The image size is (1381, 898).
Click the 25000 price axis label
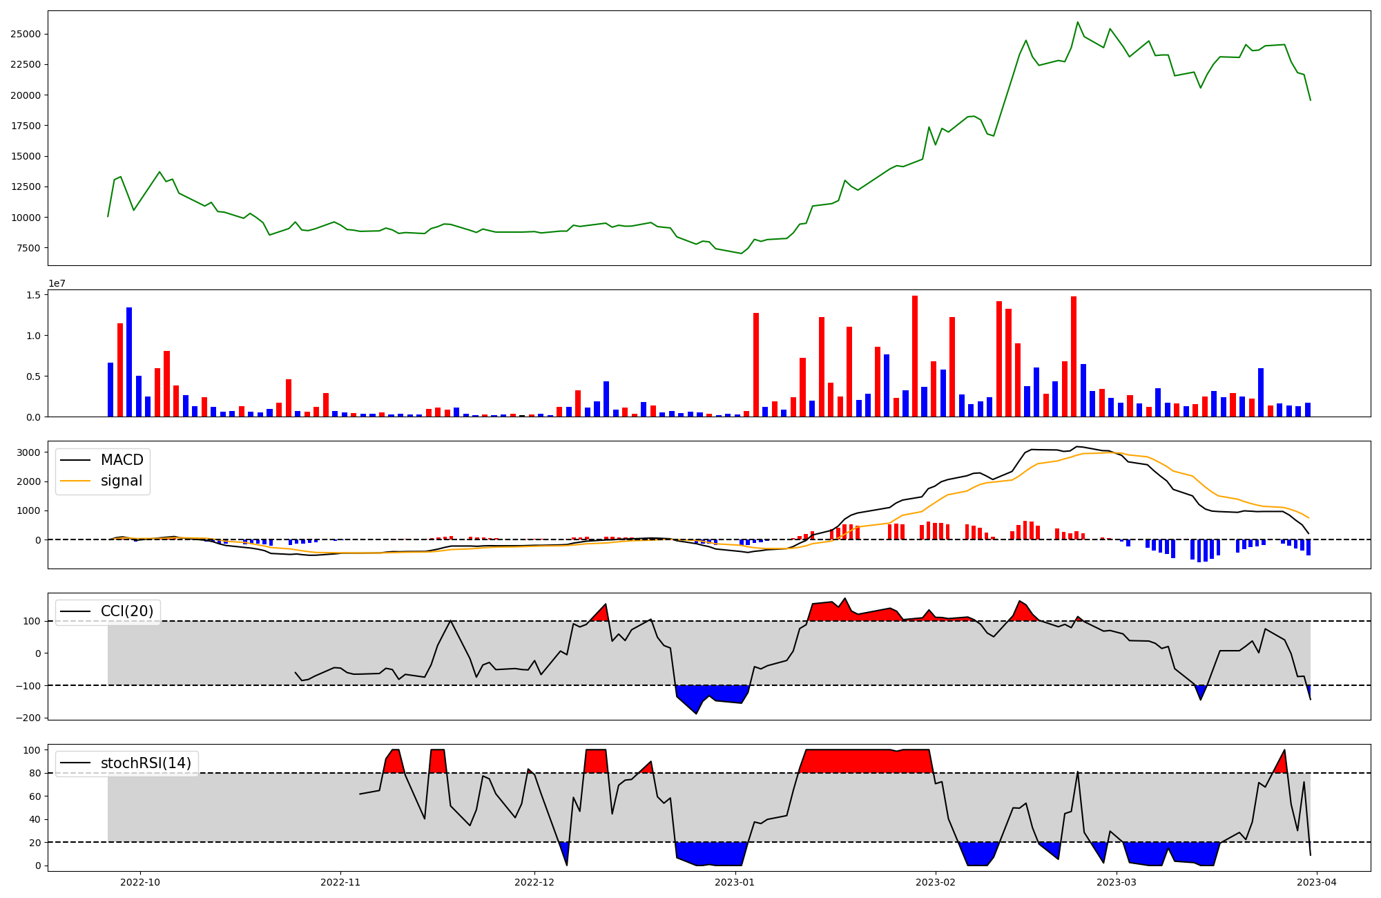point(24,34)
